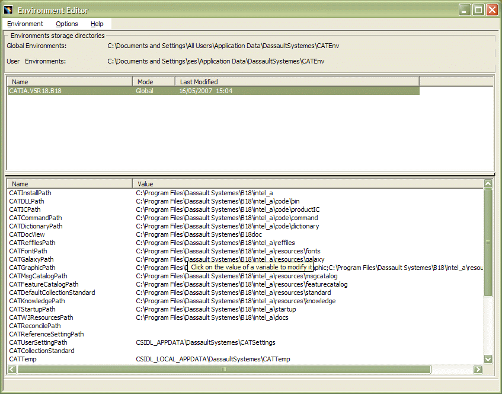Edit the value ending resources\fonts

pyautogui.click(x=228, y=251)
